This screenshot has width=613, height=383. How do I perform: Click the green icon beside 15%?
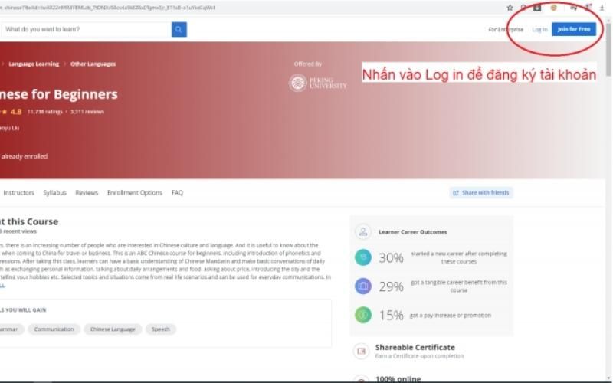pyautogui.click(x=362, y=315)
